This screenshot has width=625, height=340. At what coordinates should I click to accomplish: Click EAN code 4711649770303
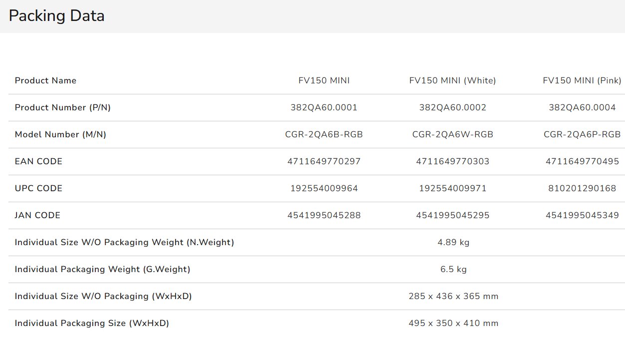pyautogui.click(x=452, y=162)
